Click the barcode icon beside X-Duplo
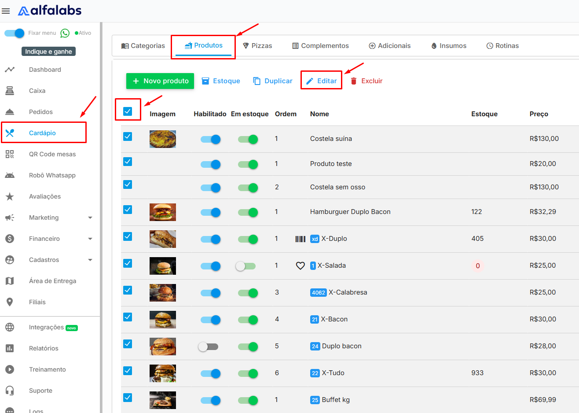 pyautogui.click(x=300, y=239)
